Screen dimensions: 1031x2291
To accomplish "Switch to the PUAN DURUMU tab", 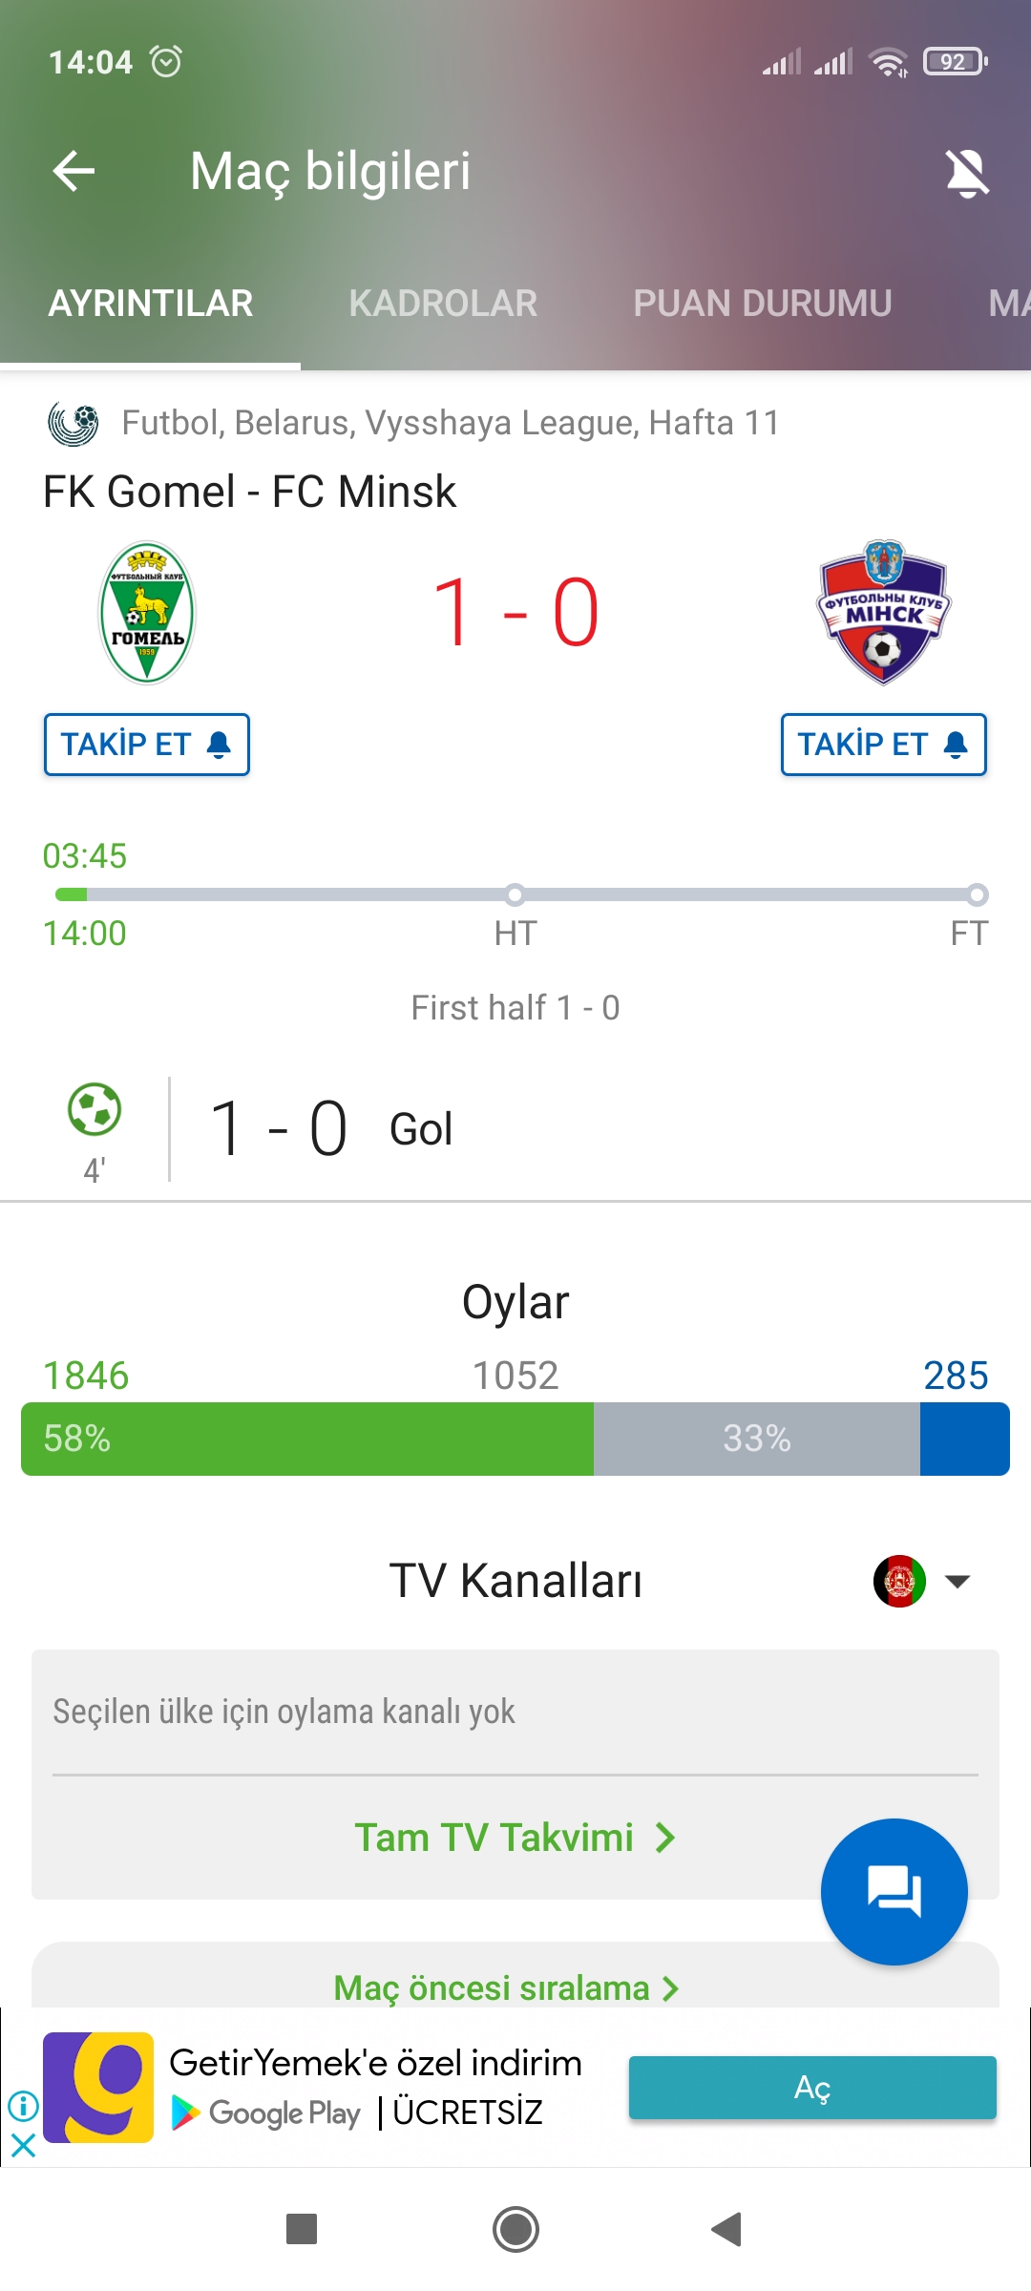I will point(762,304).
